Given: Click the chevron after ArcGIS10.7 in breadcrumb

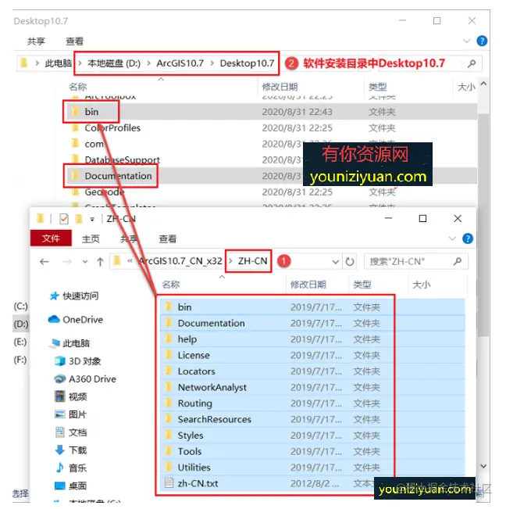Looking at the screenshot, I should (x=212, y=63).
